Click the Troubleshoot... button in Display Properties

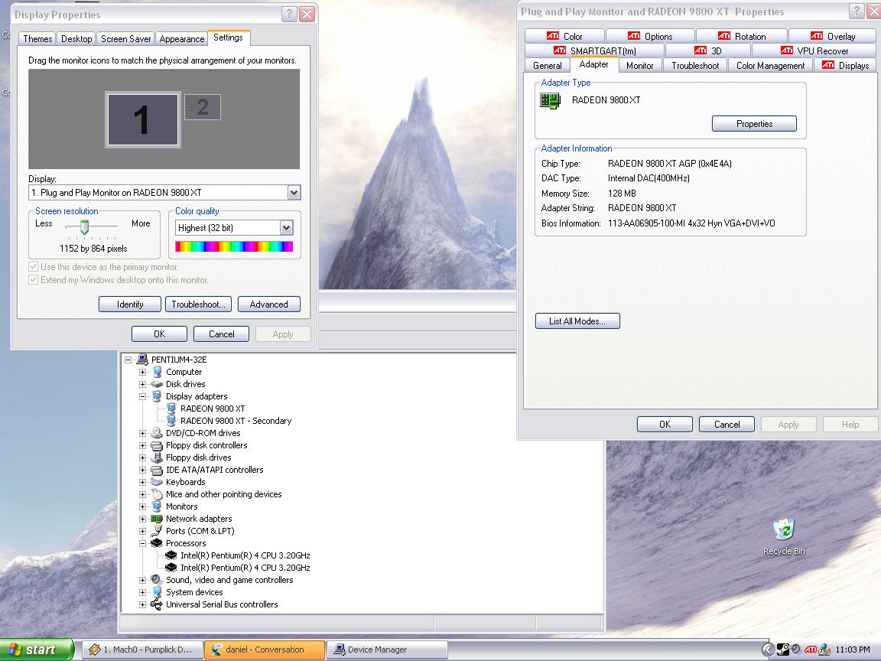[x=198, y=304]
